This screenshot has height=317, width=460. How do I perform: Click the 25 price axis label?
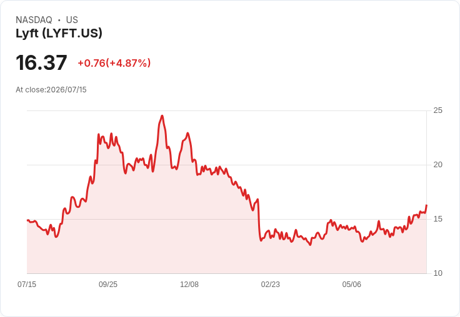pos(437,110)
